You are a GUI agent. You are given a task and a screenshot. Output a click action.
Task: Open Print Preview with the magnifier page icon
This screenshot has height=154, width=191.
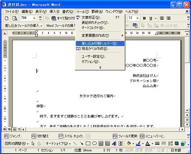click(15, 18)
